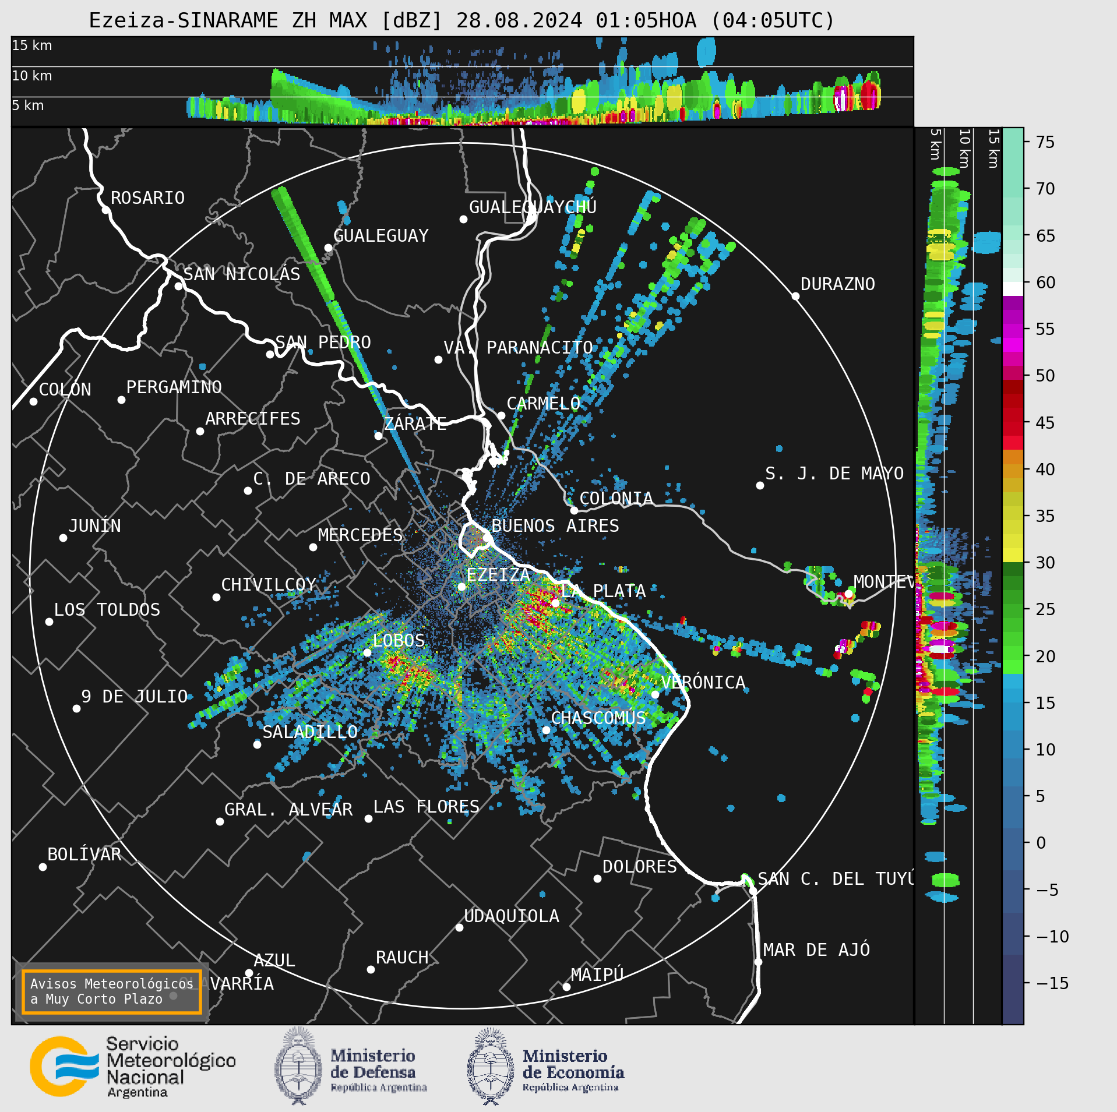Screen dimensions: 1117x1112
Task: Click the BOLÍVAR city label
Action: tap(84, 855)
